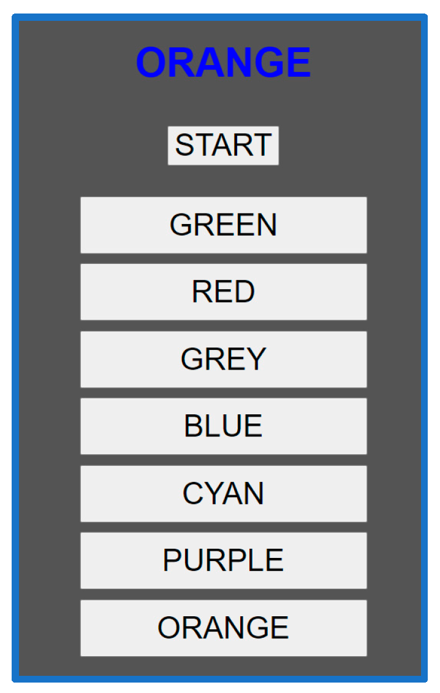
Task: Choose the PURPLE answer button
Action: pos(223,560)
